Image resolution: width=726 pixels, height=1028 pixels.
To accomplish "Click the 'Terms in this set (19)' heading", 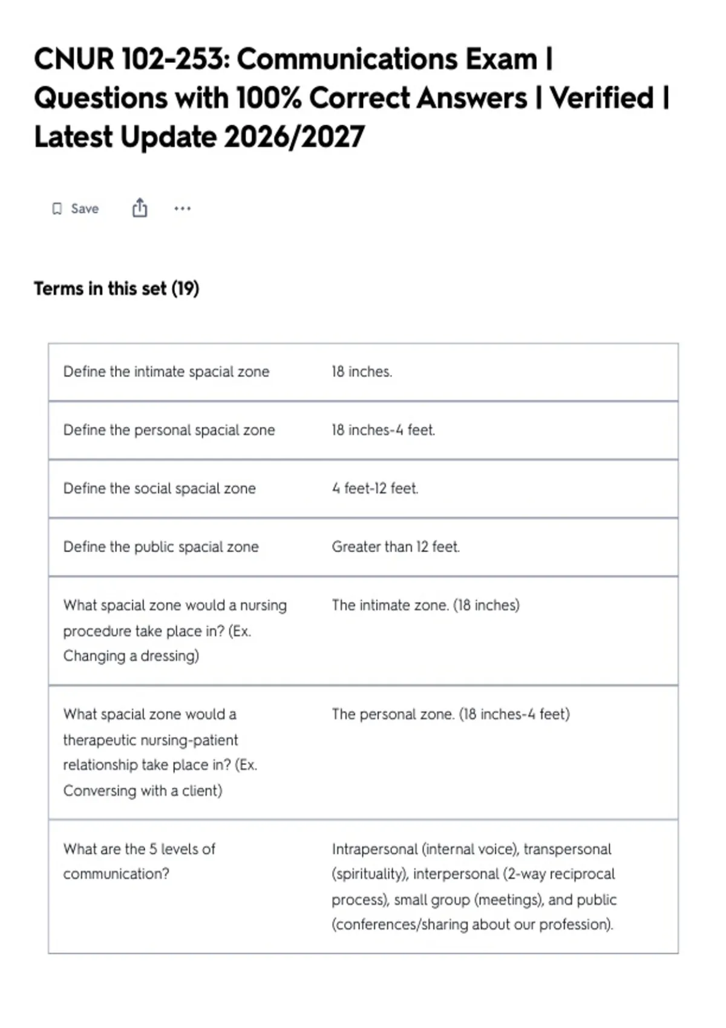I will pos(116,288).
